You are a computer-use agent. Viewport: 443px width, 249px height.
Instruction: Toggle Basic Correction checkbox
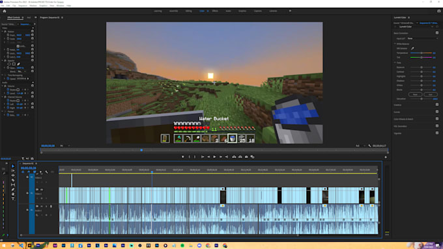(x=437, y=33)
